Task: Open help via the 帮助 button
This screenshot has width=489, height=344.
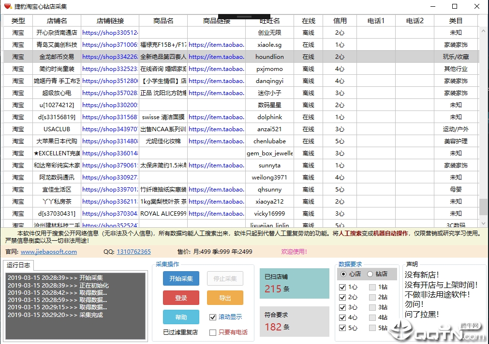Action: [181, 317]
